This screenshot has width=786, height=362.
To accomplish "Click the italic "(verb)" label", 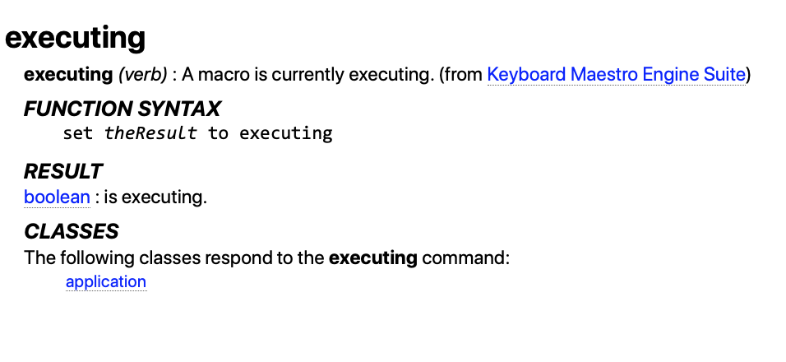I will pos(143,75).
